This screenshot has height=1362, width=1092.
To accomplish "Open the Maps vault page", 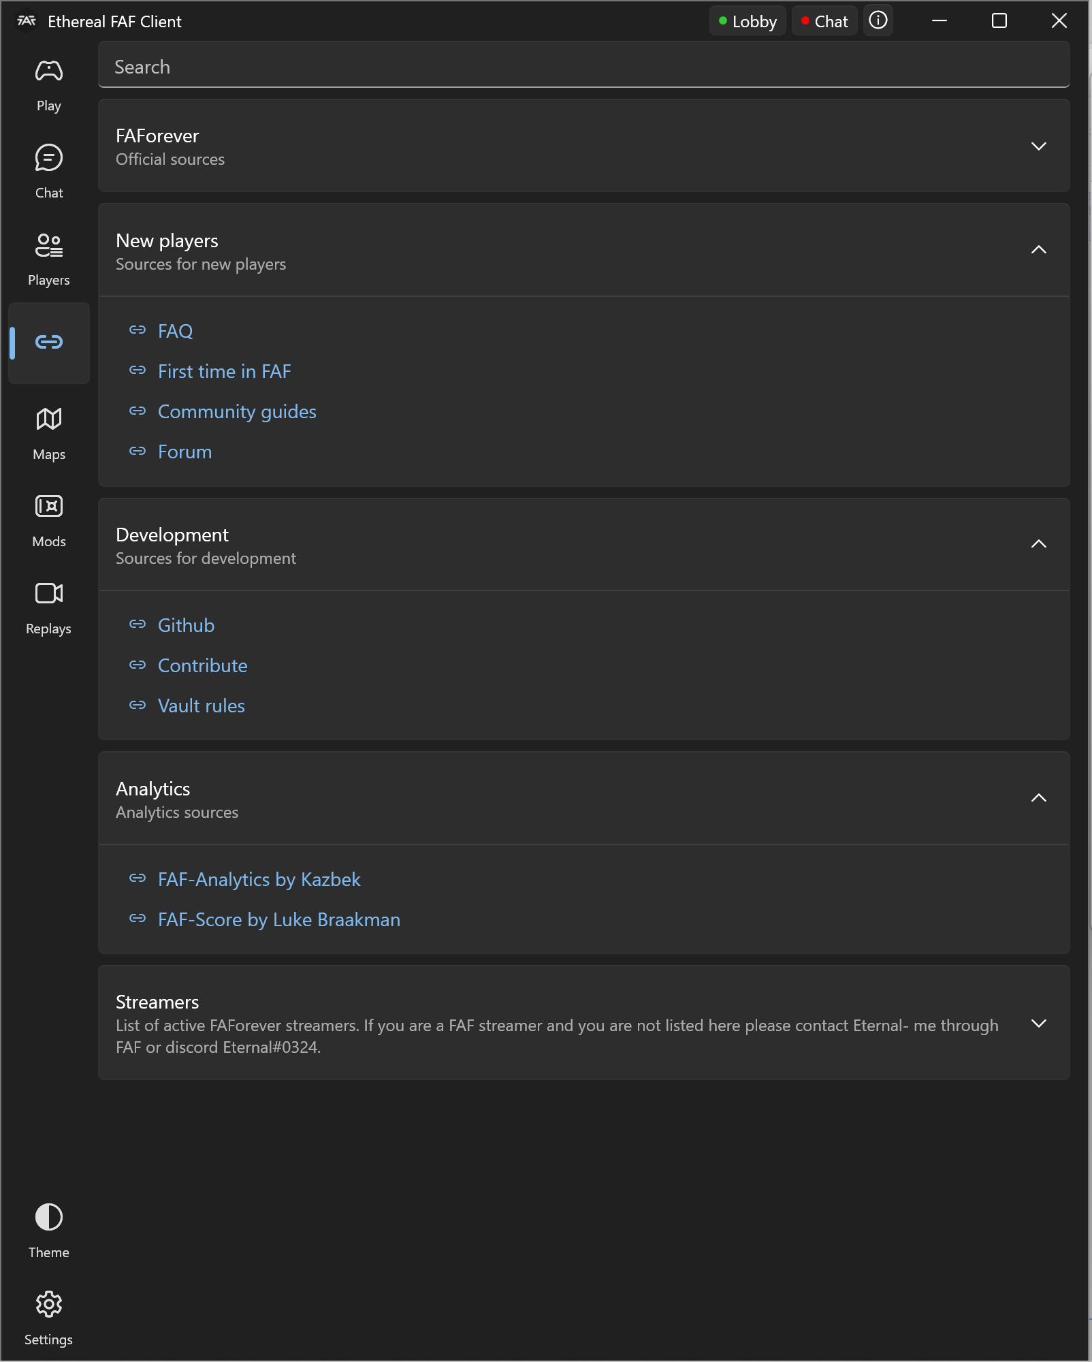I will click(x=49, y=433).
